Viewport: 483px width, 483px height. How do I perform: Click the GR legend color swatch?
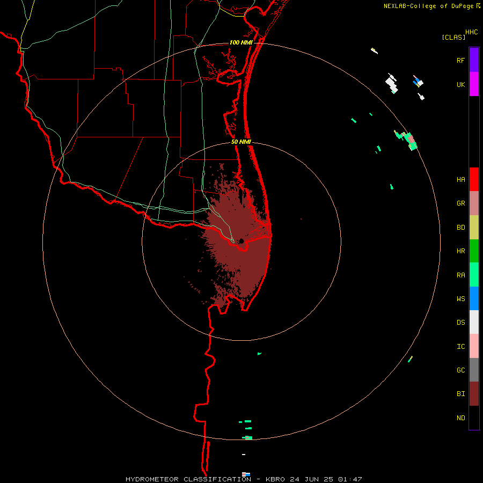474,203
